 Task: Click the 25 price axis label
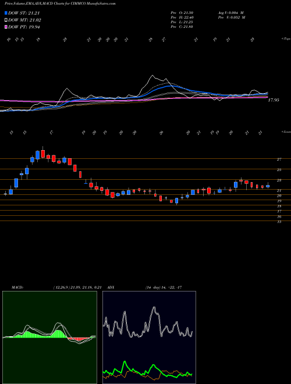pos(279,170)
